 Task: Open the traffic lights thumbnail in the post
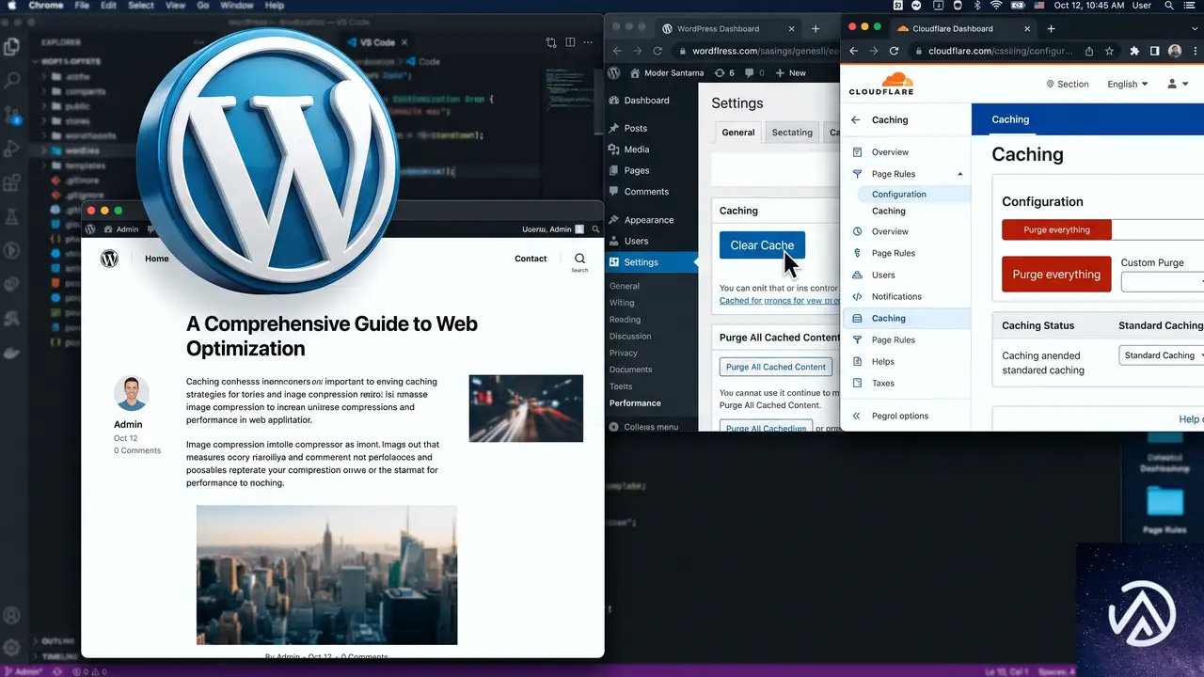(x=526, y=408)
